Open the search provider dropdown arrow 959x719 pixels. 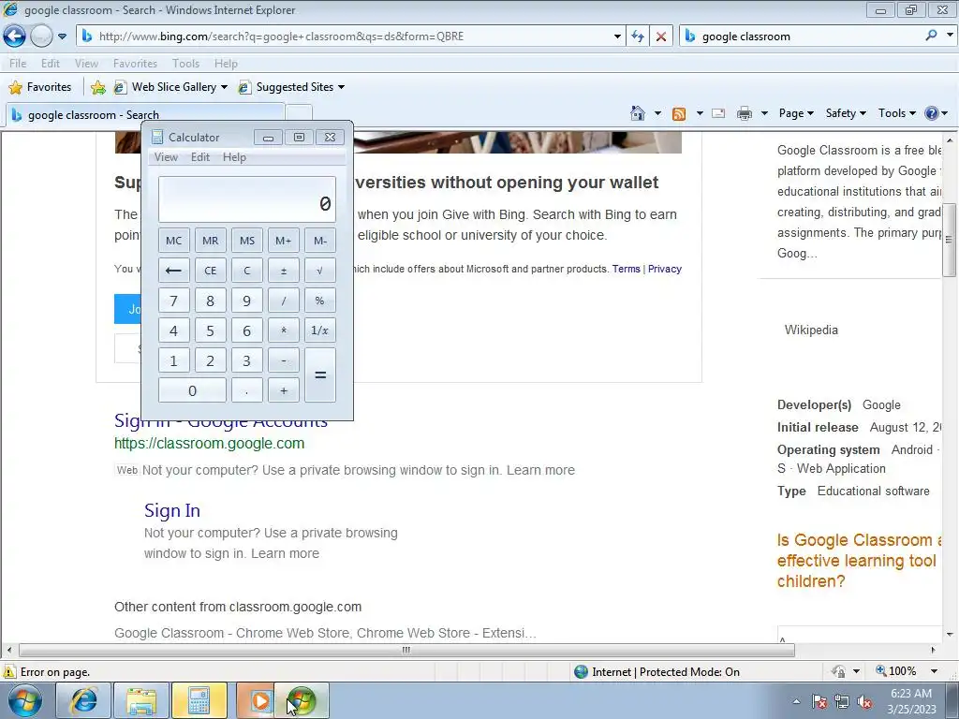(950, 36)
